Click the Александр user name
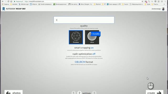The width and height of the screenshot is (168, 94). click(x=156, y=9)
